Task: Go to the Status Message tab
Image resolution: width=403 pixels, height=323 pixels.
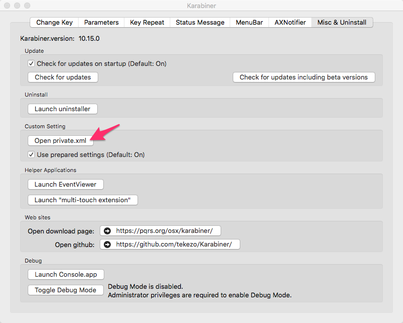Action: click(200, 22)
